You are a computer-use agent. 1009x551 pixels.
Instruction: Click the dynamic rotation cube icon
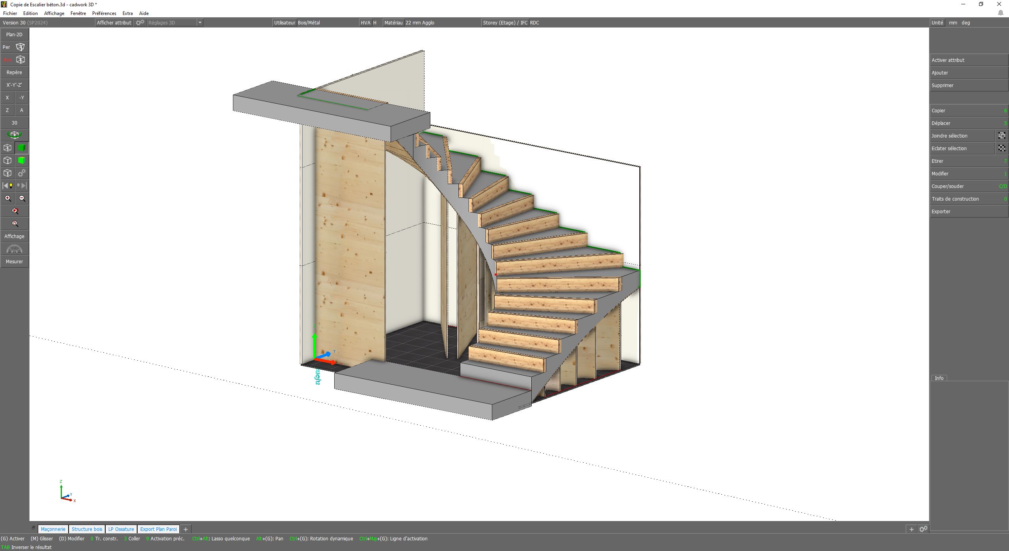click(14, 135)
